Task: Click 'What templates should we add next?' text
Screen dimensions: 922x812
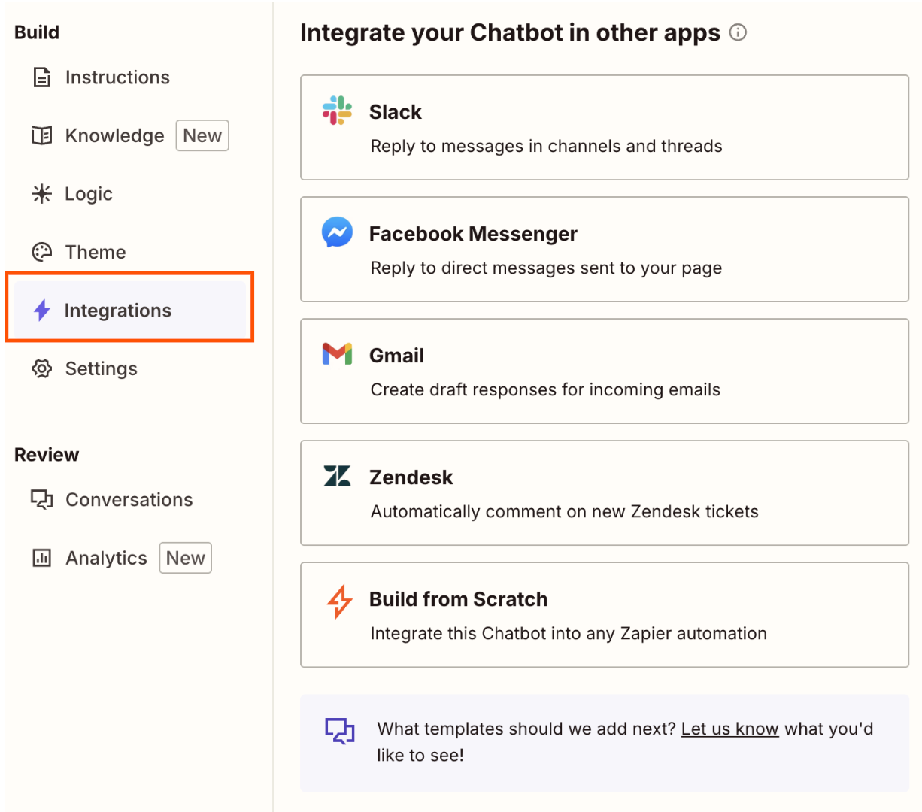Action: (526, 729)
